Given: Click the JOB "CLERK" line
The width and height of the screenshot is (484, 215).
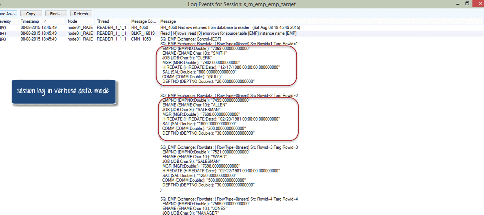Looking at the screenshot, I should (x=187, y=58).
